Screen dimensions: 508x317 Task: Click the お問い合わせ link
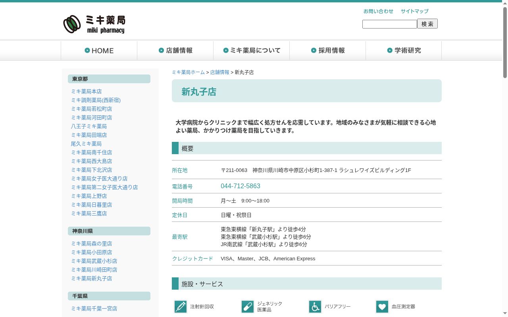pyautogui.click(x=378, y=11)
